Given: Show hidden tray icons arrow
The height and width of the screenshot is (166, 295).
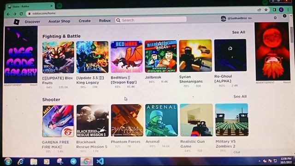Looking at the screenshot, I should coord(260,161).
